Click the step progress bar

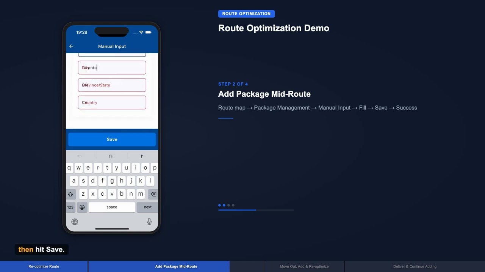(x=256, y=210)
